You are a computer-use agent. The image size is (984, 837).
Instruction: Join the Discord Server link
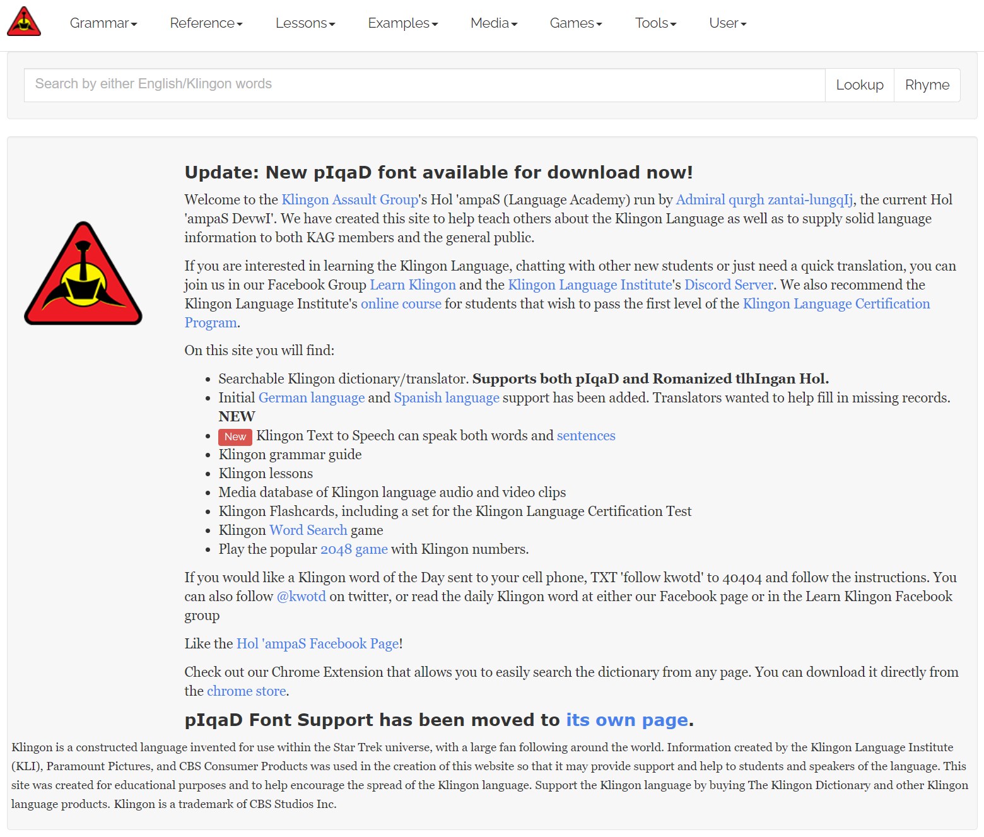[729, 285]
